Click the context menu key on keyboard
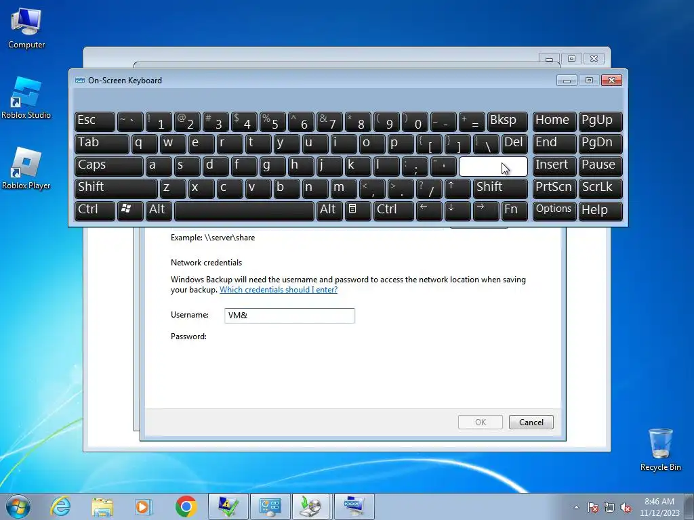Screen dimensions: 694x520 [358, 211]
